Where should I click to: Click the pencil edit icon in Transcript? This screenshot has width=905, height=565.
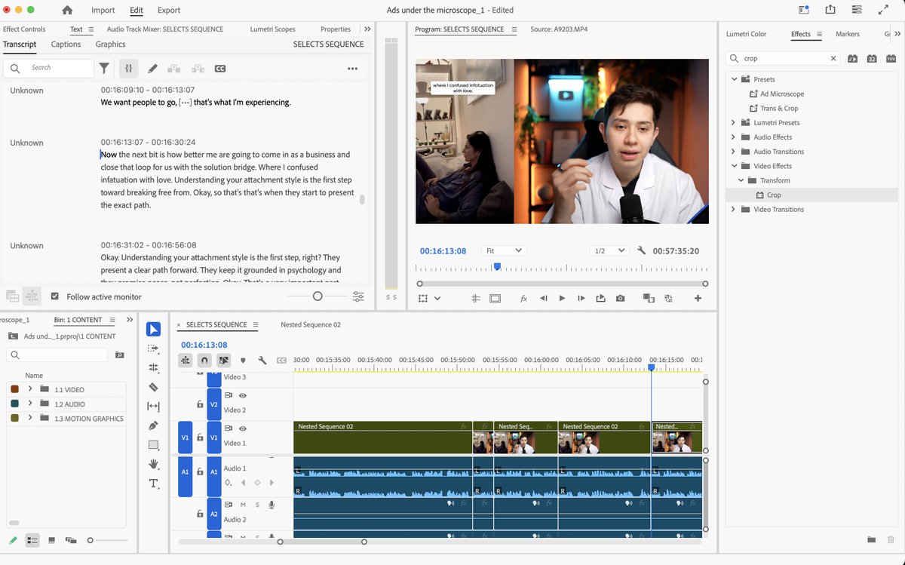pos(152,68)
